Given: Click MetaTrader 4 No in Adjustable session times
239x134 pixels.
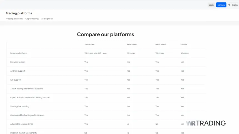Looking at the screenshot, I should [128, 124].
